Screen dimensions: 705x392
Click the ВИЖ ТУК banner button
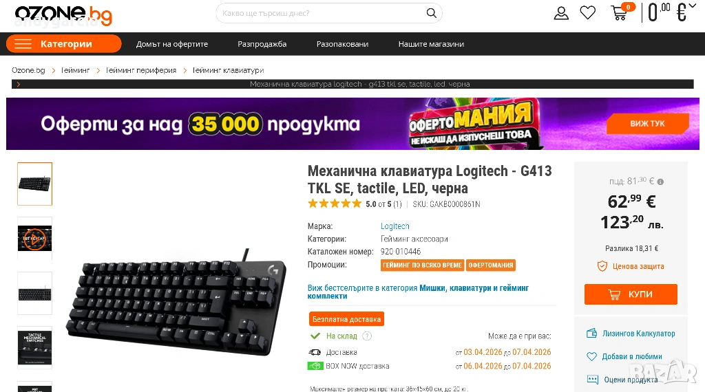(x=647, y=124)
